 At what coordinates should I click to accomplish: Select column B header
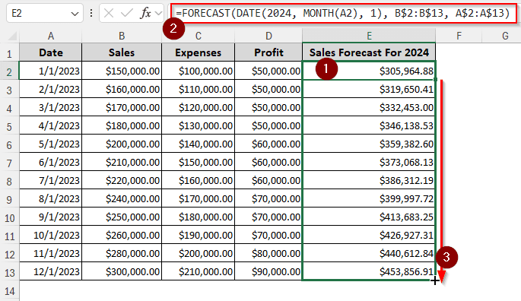click(122, 36)
